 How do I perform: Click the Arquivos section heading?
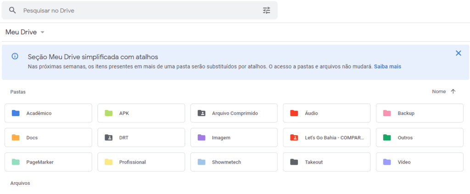tap(20, 183)
